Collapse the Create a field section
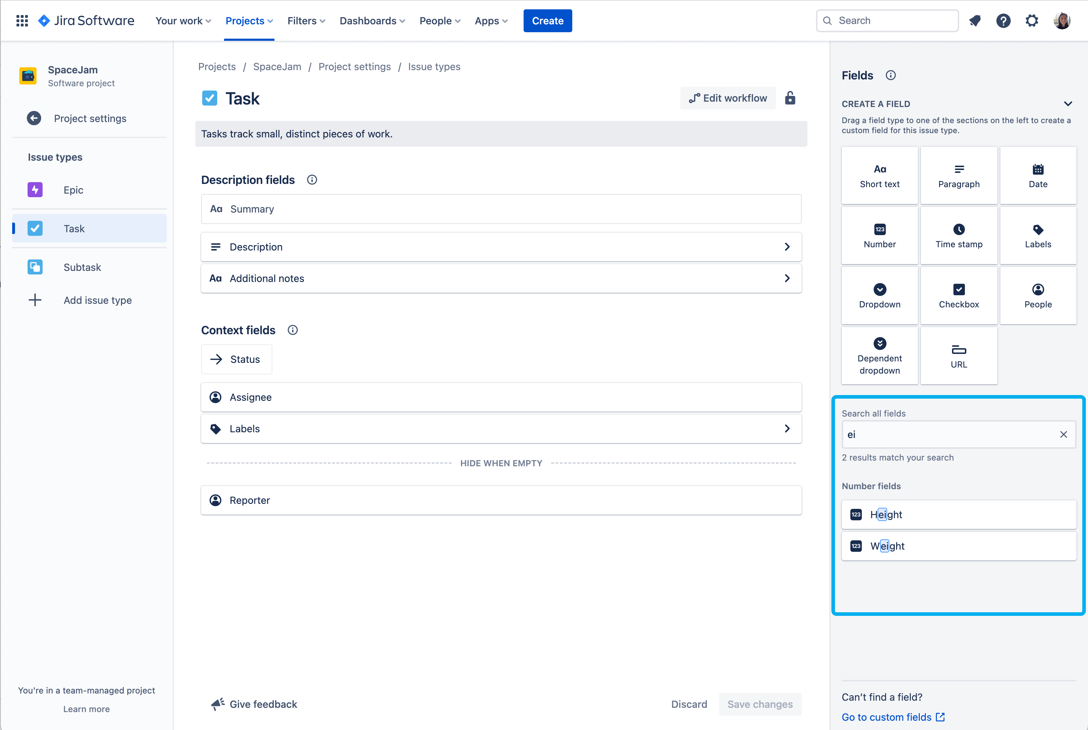 [x=1068, y=104]
